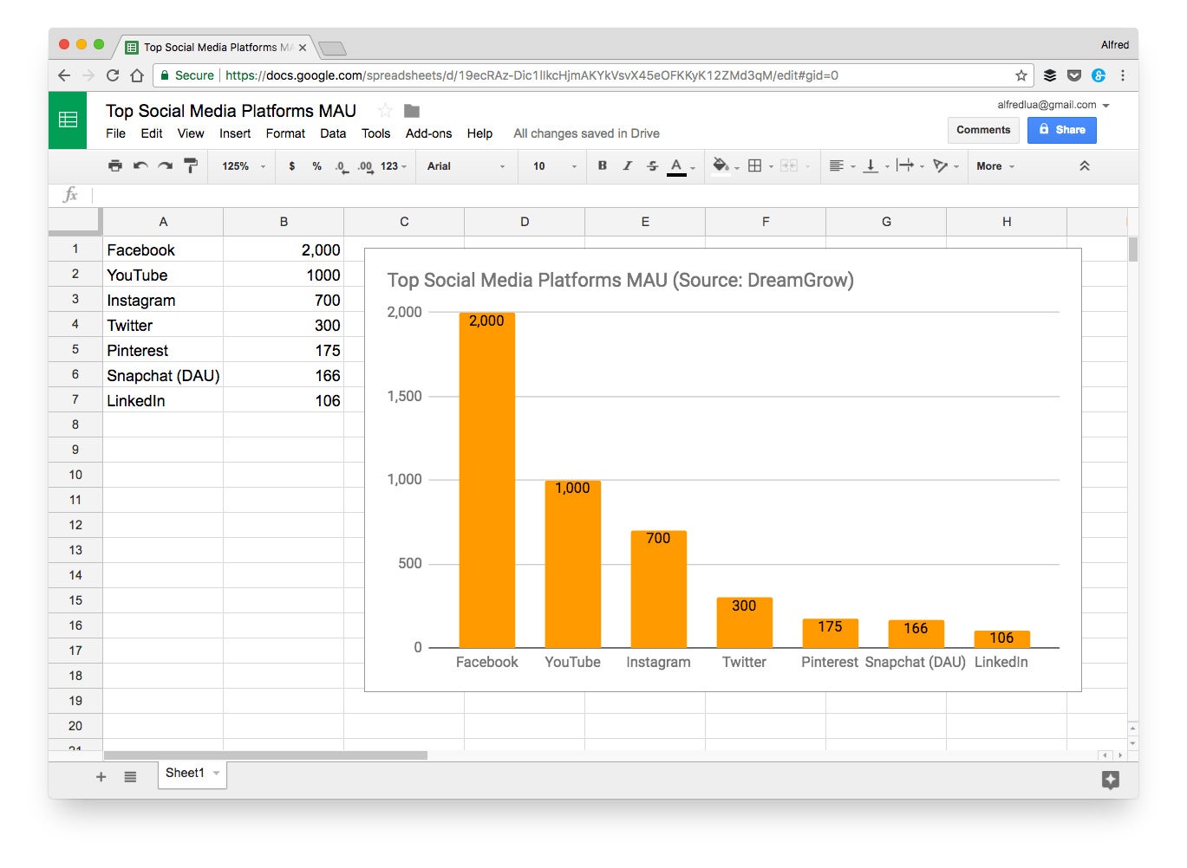
Task: Click the horizontal scrollbar at the bottom
Action: (x=265, y=755)
